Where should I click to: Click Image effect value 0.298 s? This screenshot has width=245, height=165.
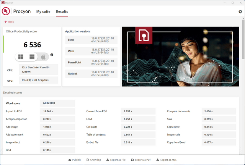[x=57, y=142]
